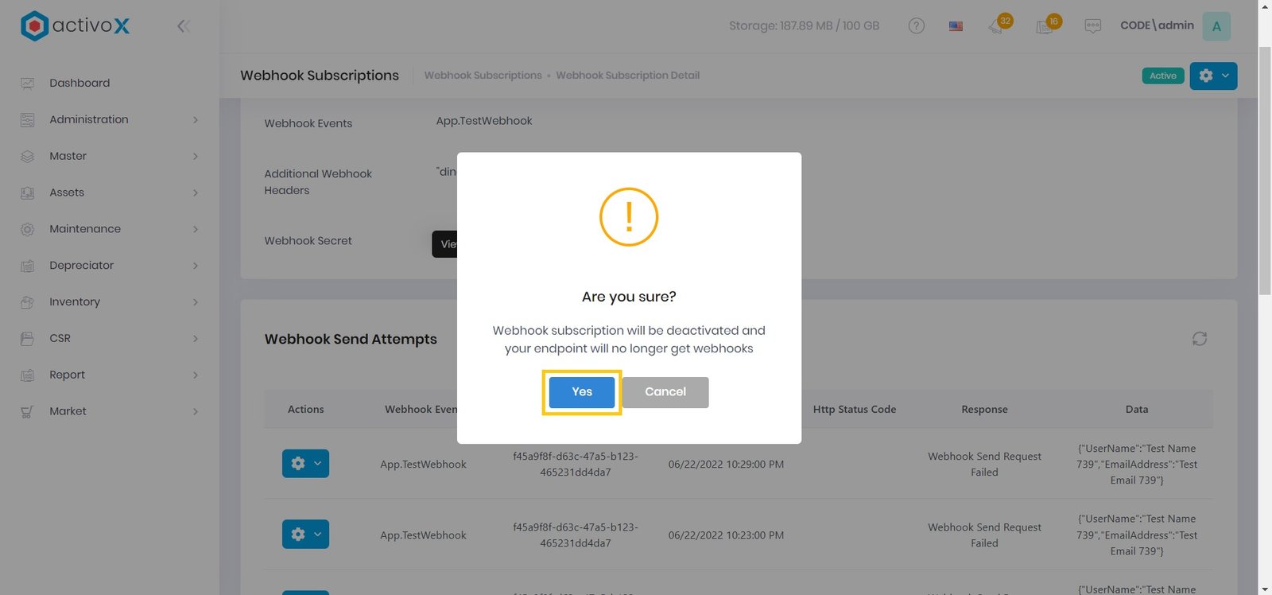Click the page vertical scrollbar
This screenshot has width=1272, height=595.
pyautogui.click(x=1265, y=172)
